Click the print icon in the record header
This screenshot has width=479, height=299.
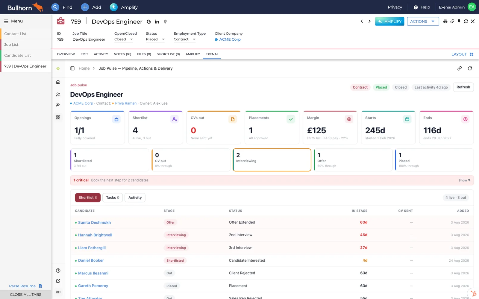click(445, 22)
